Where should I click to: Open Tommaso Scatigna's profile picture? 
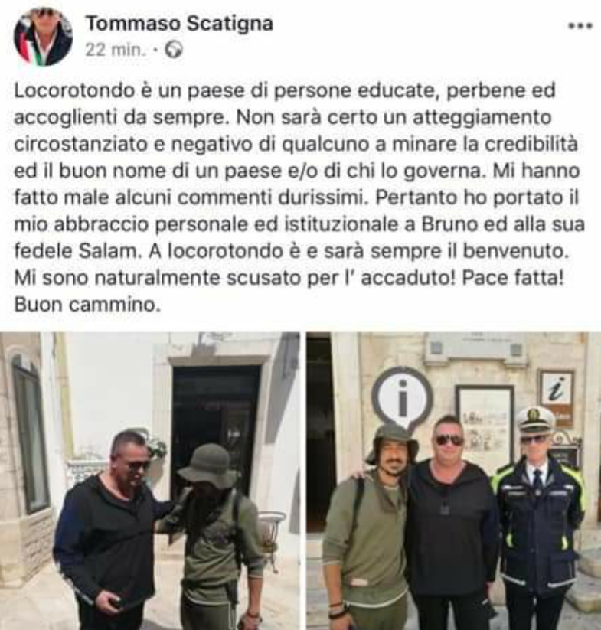point(43,36)
